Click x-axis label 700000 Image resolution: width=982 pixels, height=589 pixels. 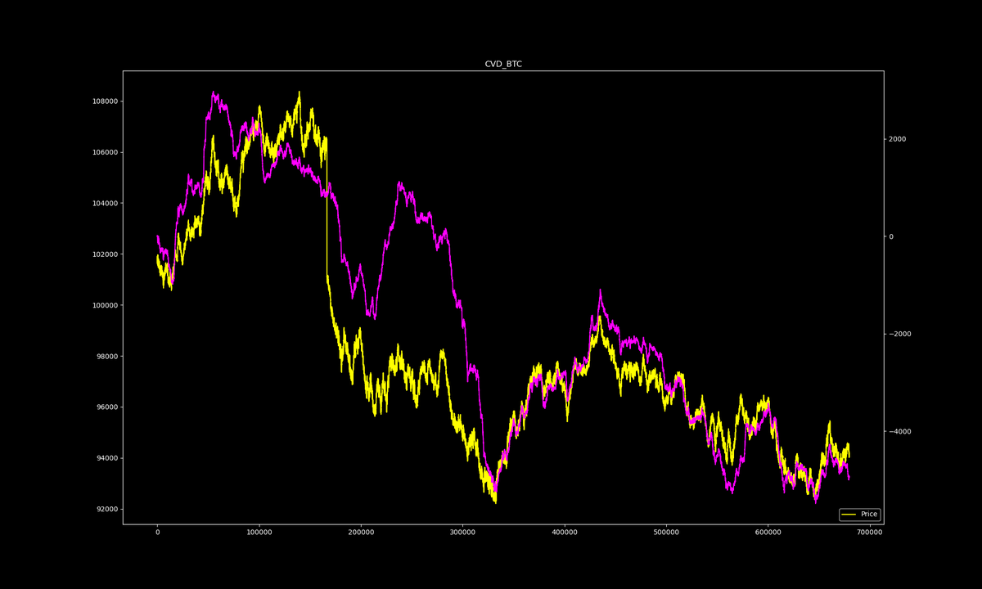(869, 533)
